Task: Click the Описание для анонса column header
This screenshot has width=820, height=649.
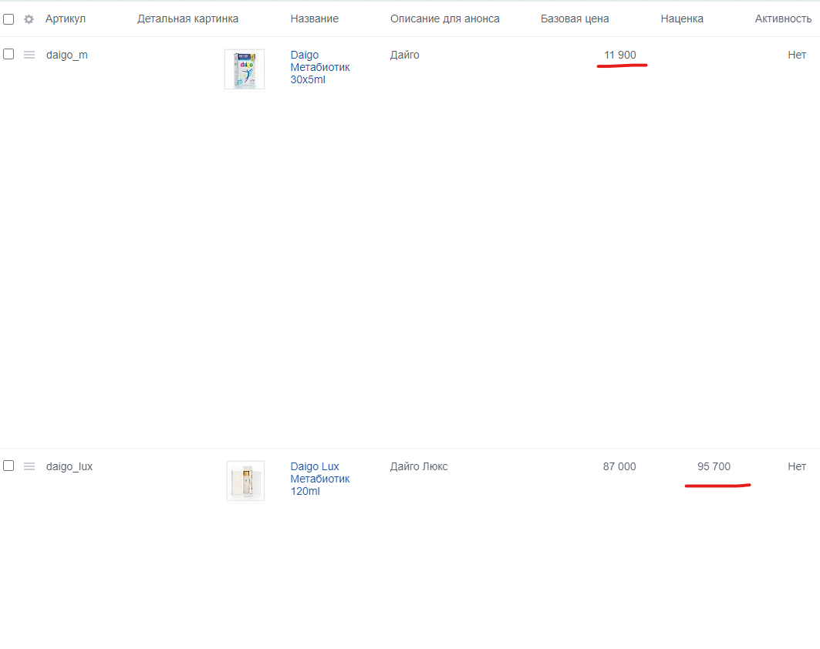Action: coord(444,18)
